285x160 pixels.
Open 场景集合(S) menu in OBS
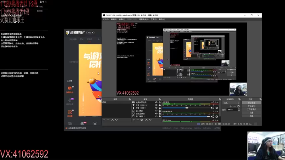144,20
